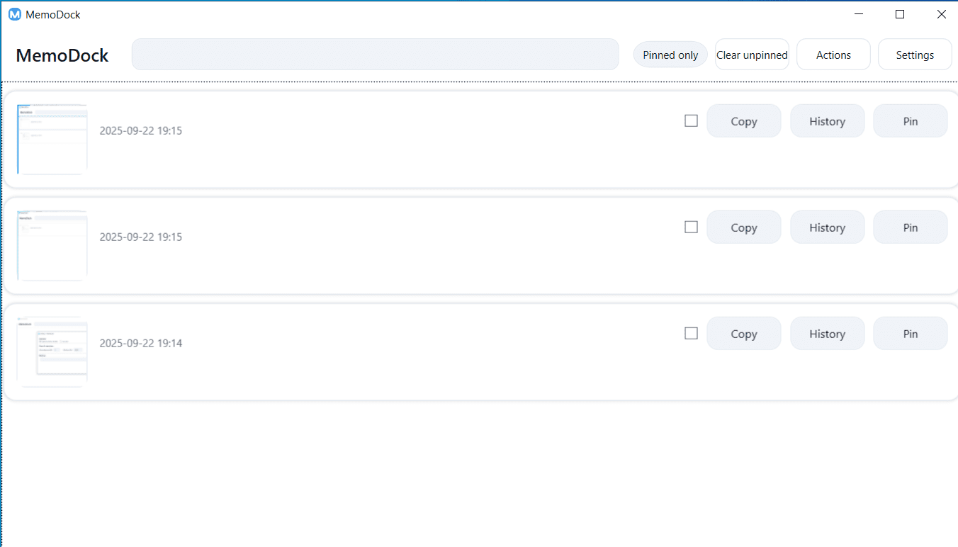This screenshot has width=958, height=547.
Task: Copy the first clip
Action: 744,121
